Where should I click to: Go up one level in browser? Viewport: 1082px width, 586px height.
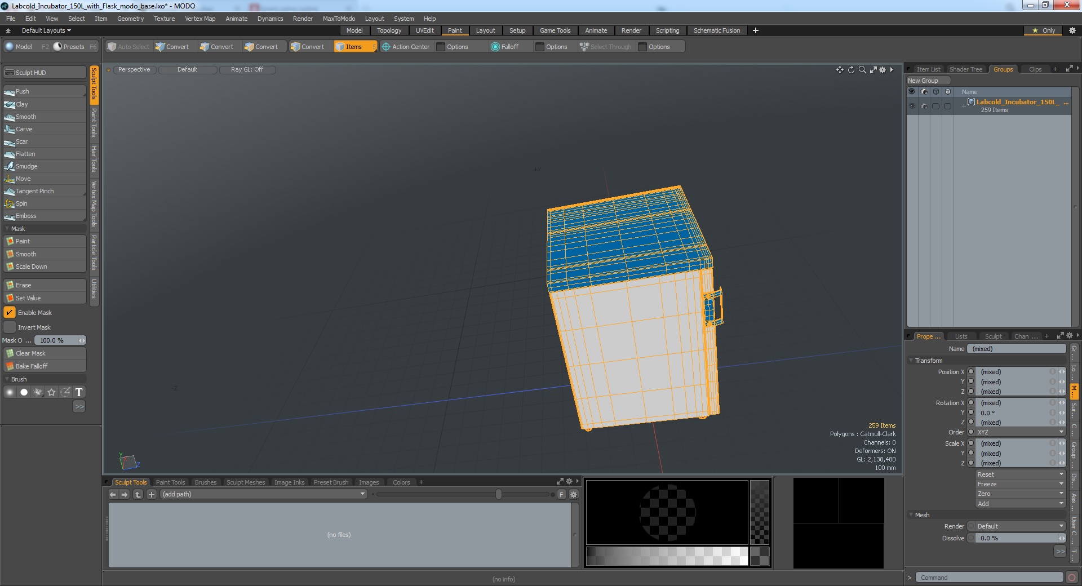point(138,494)
